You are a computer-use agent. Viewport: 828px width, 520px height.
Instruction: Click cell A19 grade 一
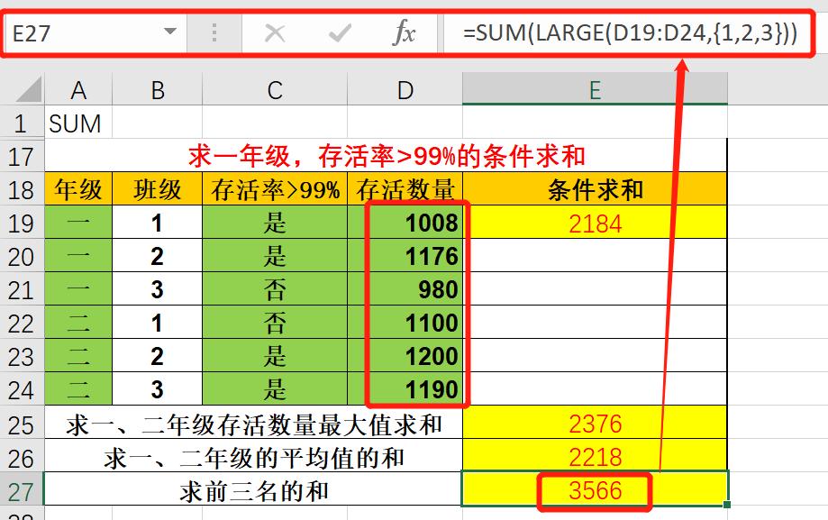[78, 223]
